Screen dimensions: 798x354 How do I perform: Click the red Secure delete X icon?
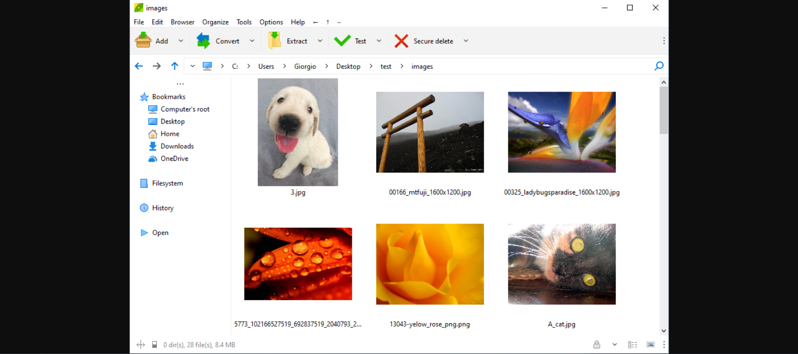pyautogui.click(x=401, y=41)
